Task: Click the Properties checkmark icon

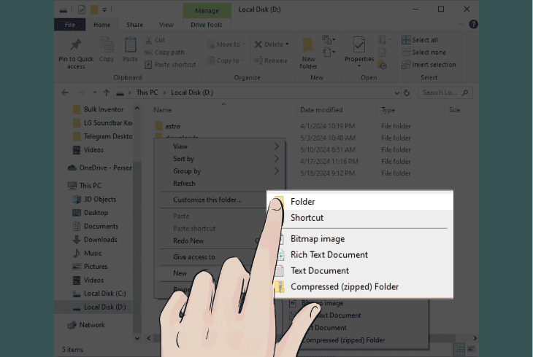Action: [359, 44]
